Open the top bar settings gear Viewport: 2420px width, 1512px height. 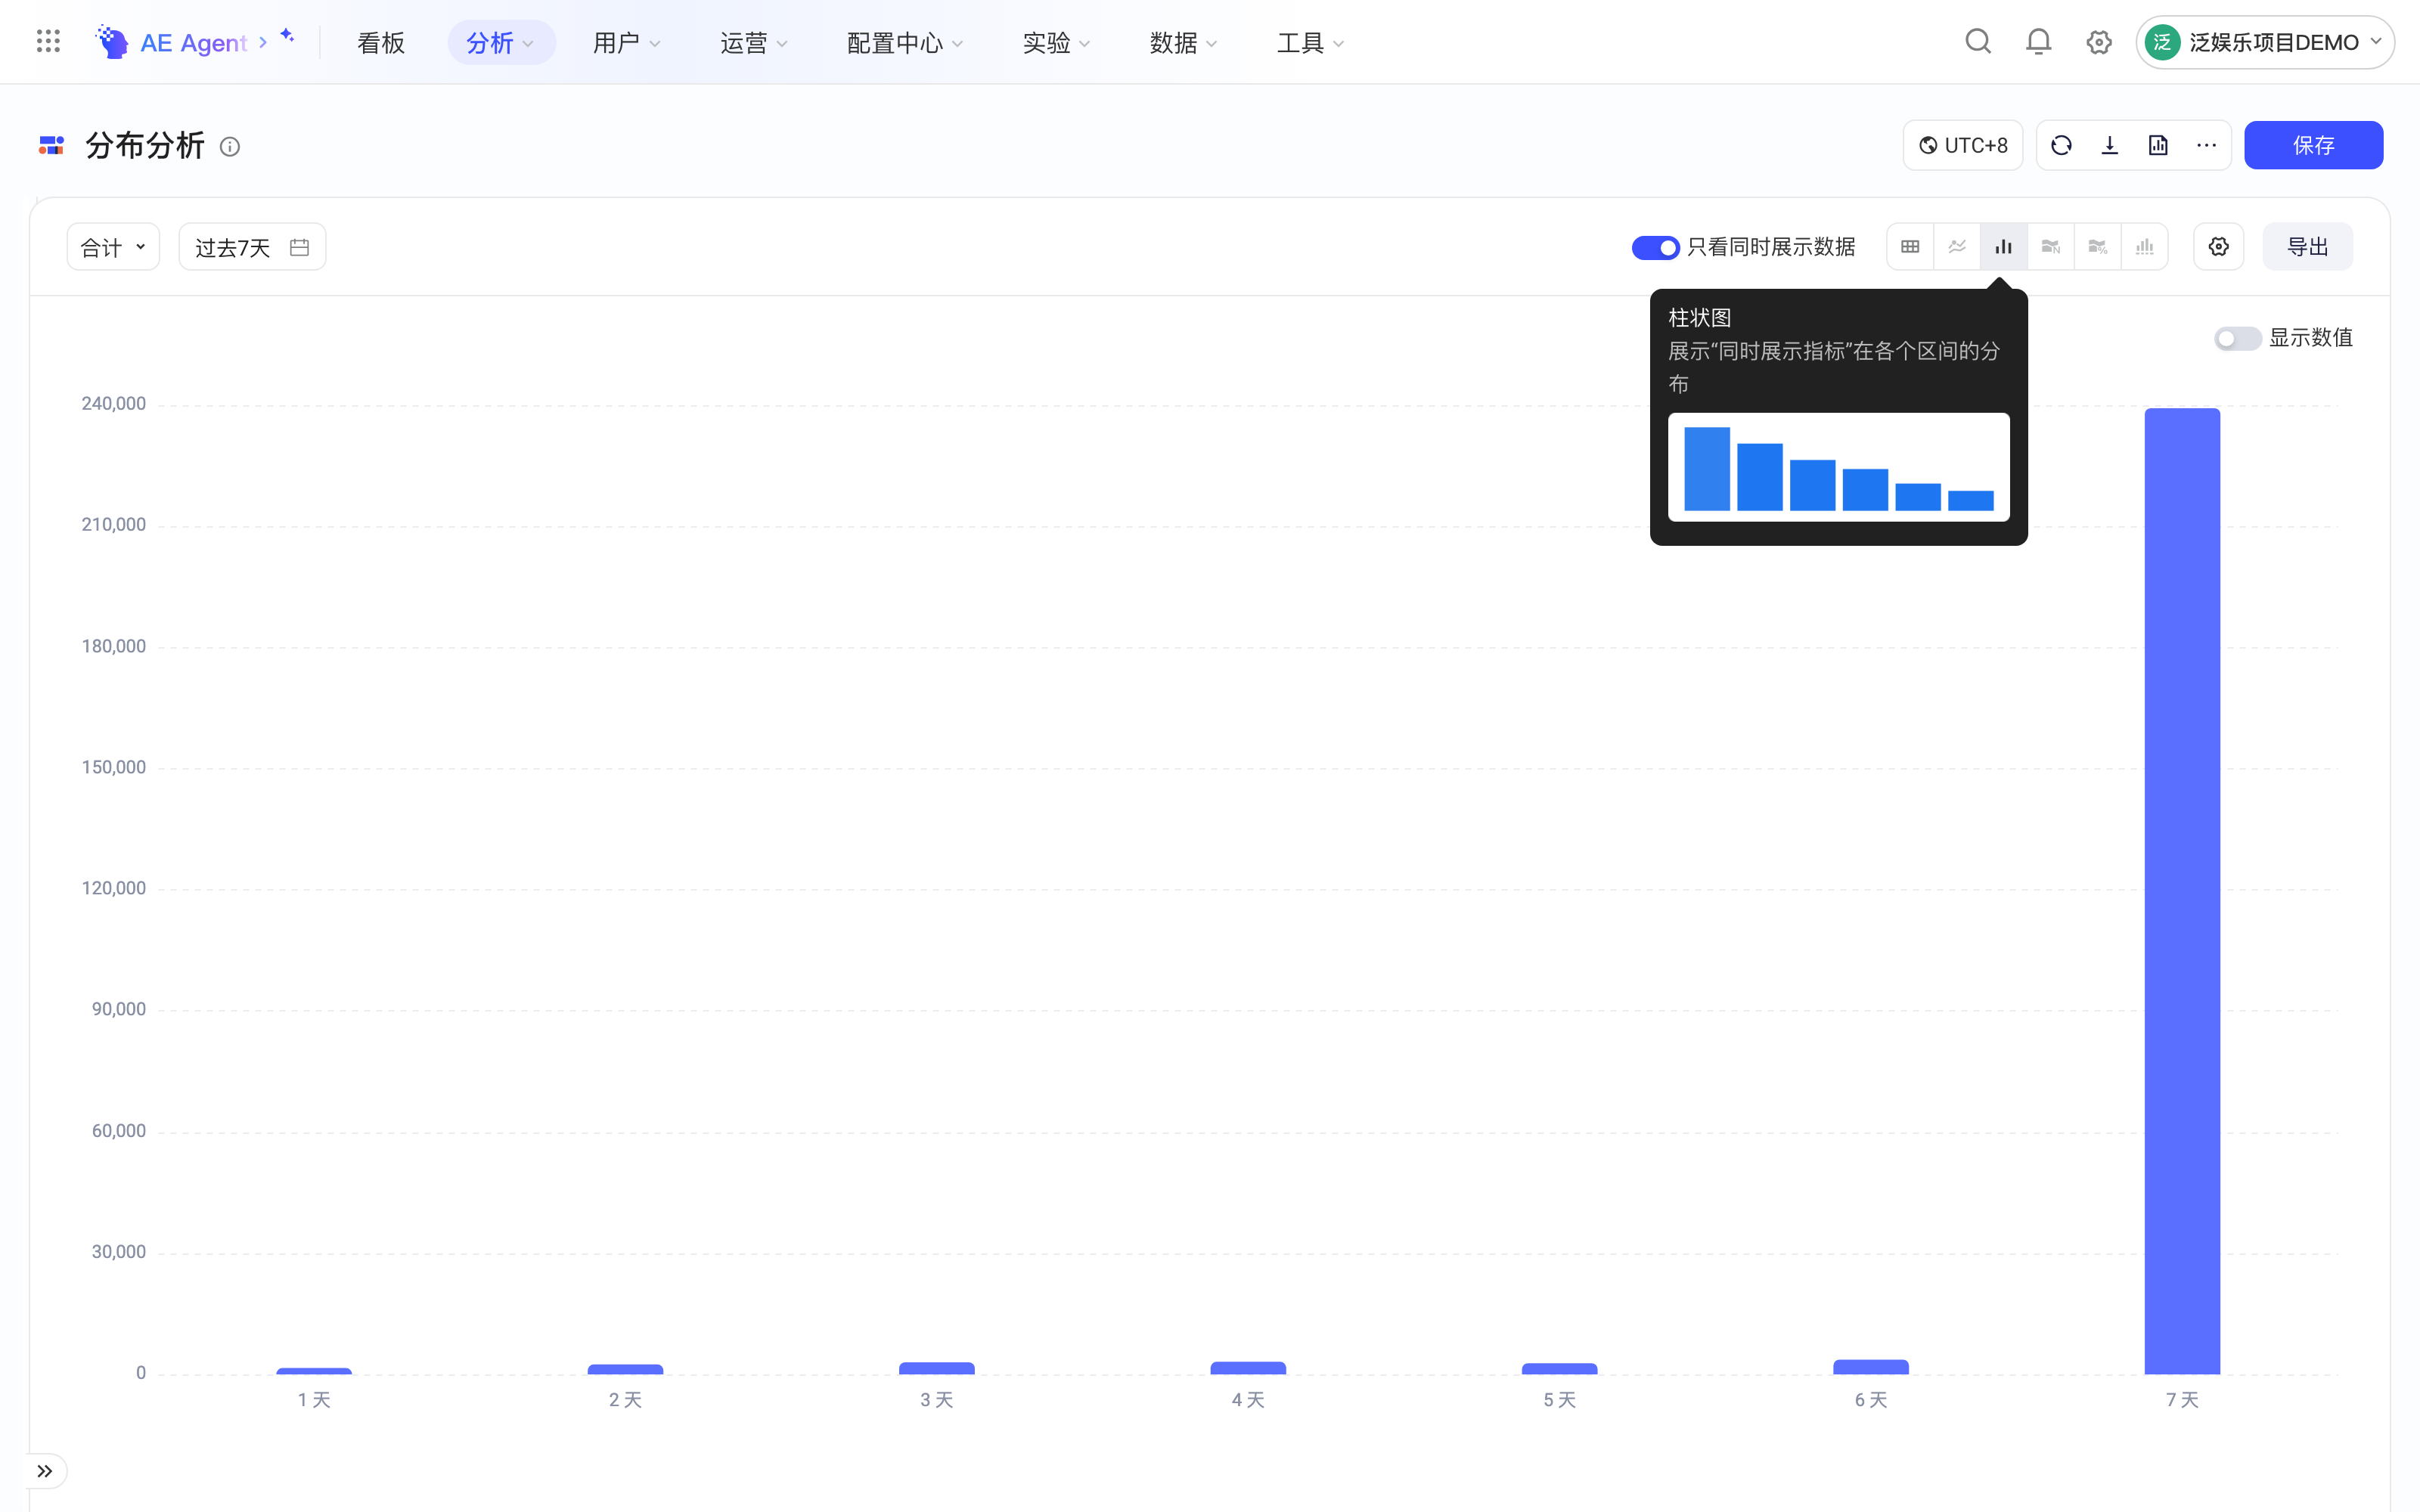click(2098, 42)
